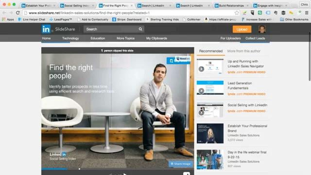The height and width of the screenshot is (175, 311).
Task: Expand the More Topics menu
Action: click(x=125, y=38)
